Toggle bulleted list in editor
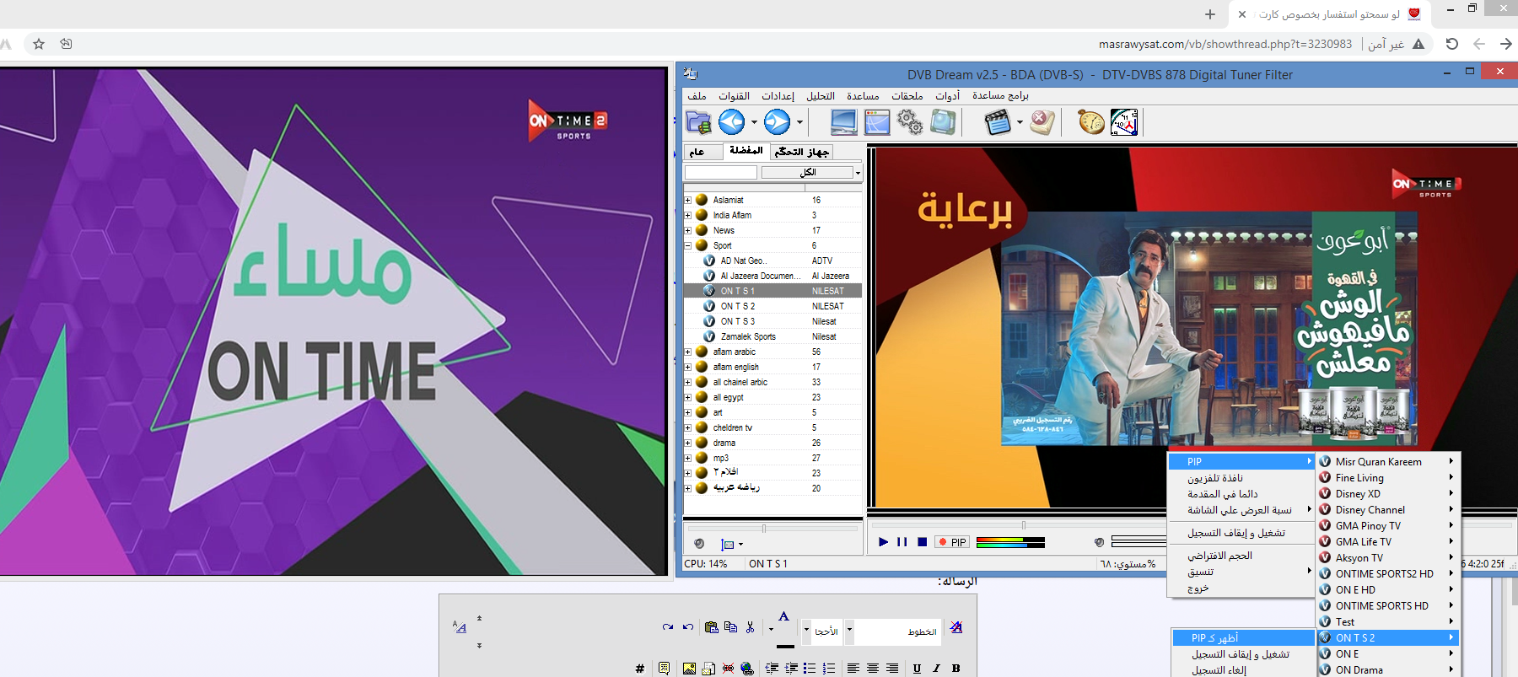 coord(810,669)
